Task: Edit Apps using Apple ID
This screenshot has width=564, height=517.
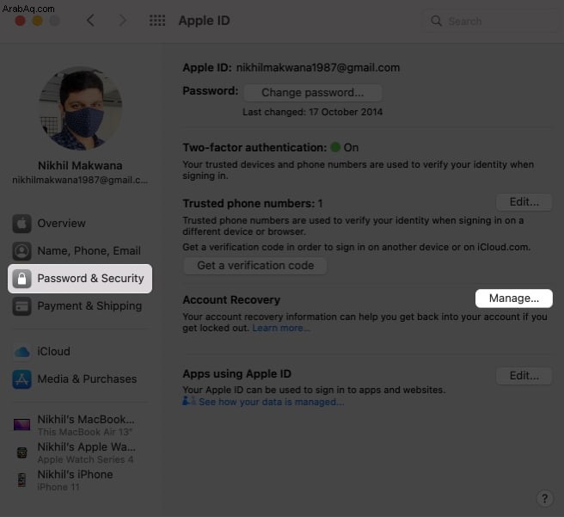Action: [524, 376]
